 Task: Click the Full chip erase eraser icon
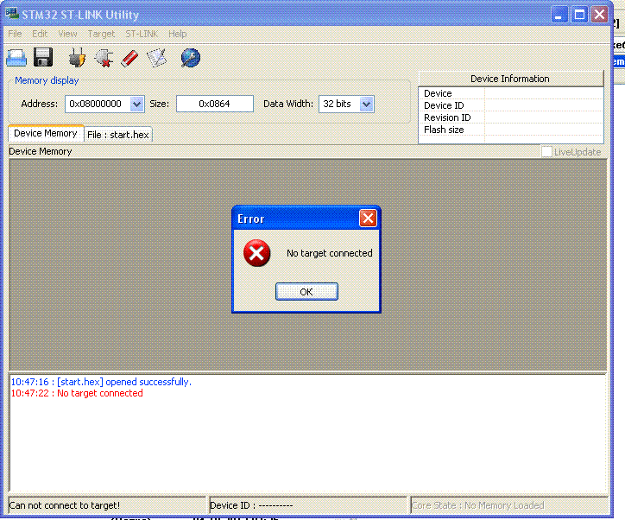coord(129,58)
